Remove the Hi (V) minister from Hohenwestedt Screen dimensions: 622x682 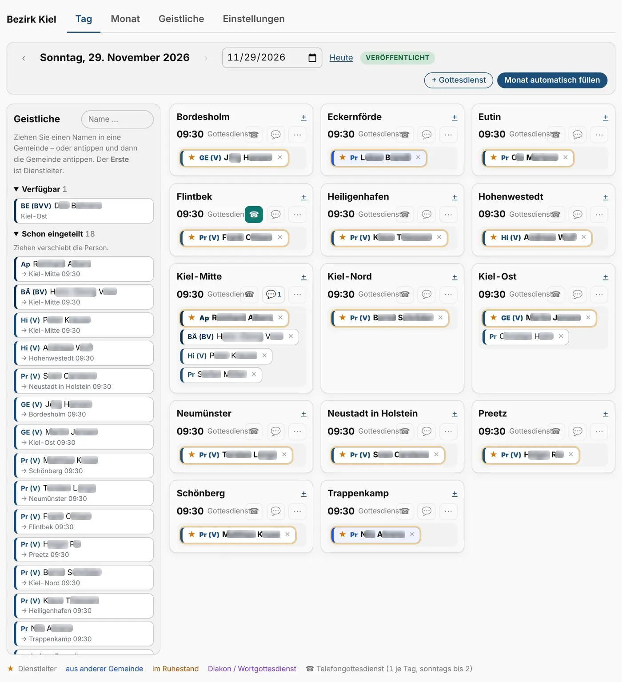point(584,237)
